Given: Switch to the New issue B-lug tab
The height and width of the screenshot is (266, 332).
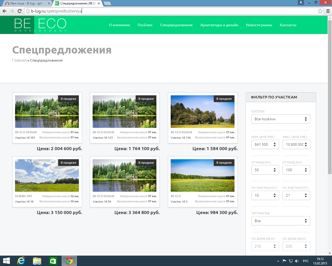Looking at the screenshot, I should coord(26,3).
